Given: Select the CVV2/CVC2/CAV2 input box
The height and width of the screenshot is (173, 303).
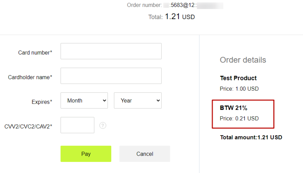Looking at the screenshot, I should [x=77, y=125].
